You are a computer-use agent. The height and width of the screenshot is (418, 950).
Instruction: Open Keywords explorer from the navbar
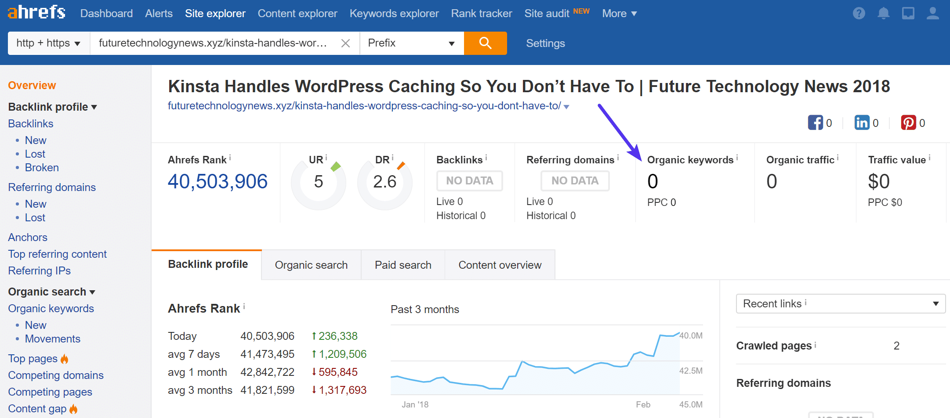(x=394, y=13)
